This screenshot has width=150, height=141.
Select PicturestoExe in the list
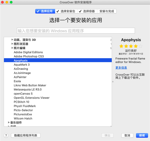click(58, 114)
